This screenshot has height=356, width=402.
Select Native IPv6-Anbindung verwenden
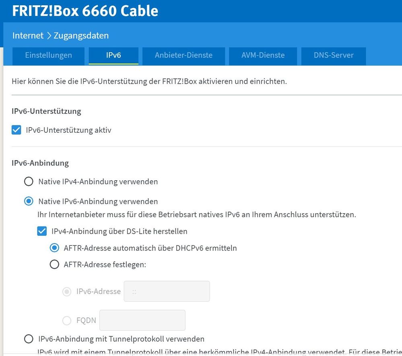pos(29,201)
